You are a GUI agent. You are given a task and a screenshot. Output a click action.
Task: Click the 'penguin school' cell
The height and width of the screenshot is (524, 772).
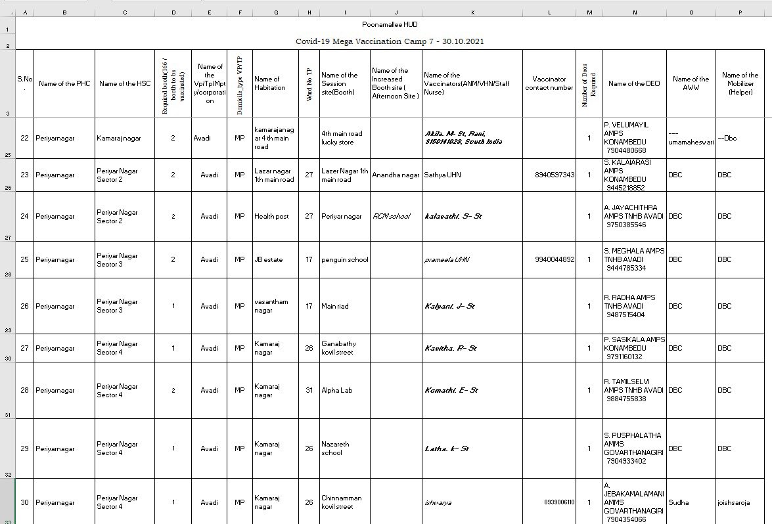pyautogui.click(x=345, y=260)
